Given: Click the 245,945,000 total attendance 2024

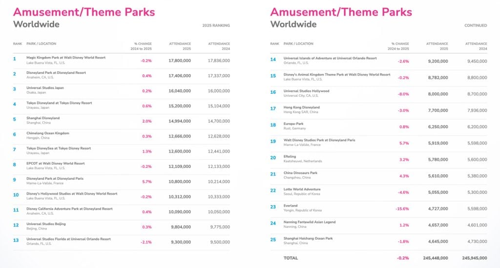Looking at the screenshot, I should 475,258.
